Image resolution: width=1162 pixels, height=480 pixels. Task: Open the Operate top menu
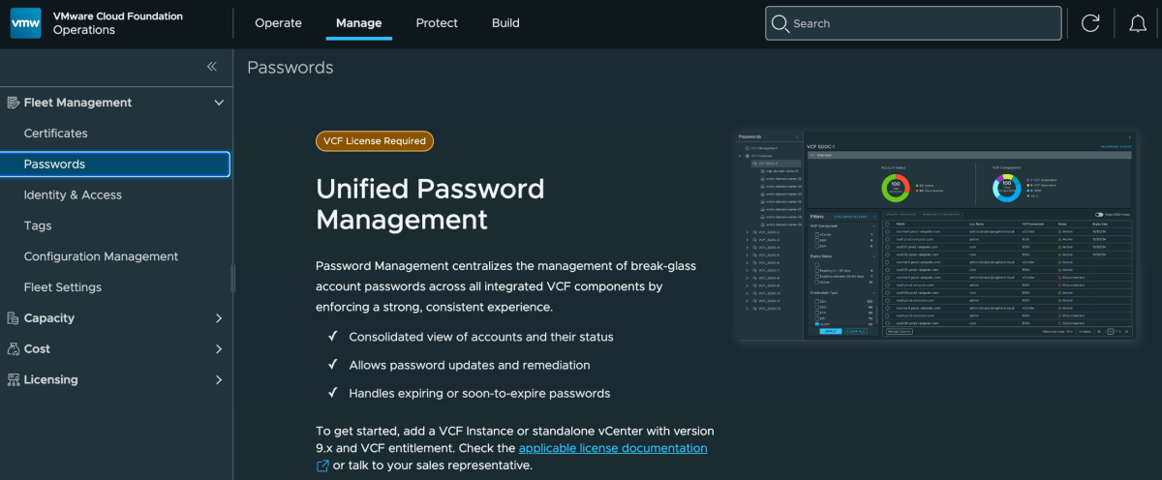278,23
